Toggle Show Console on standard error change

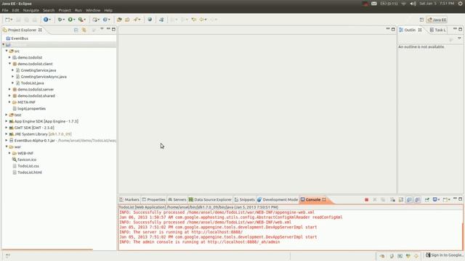418,200
